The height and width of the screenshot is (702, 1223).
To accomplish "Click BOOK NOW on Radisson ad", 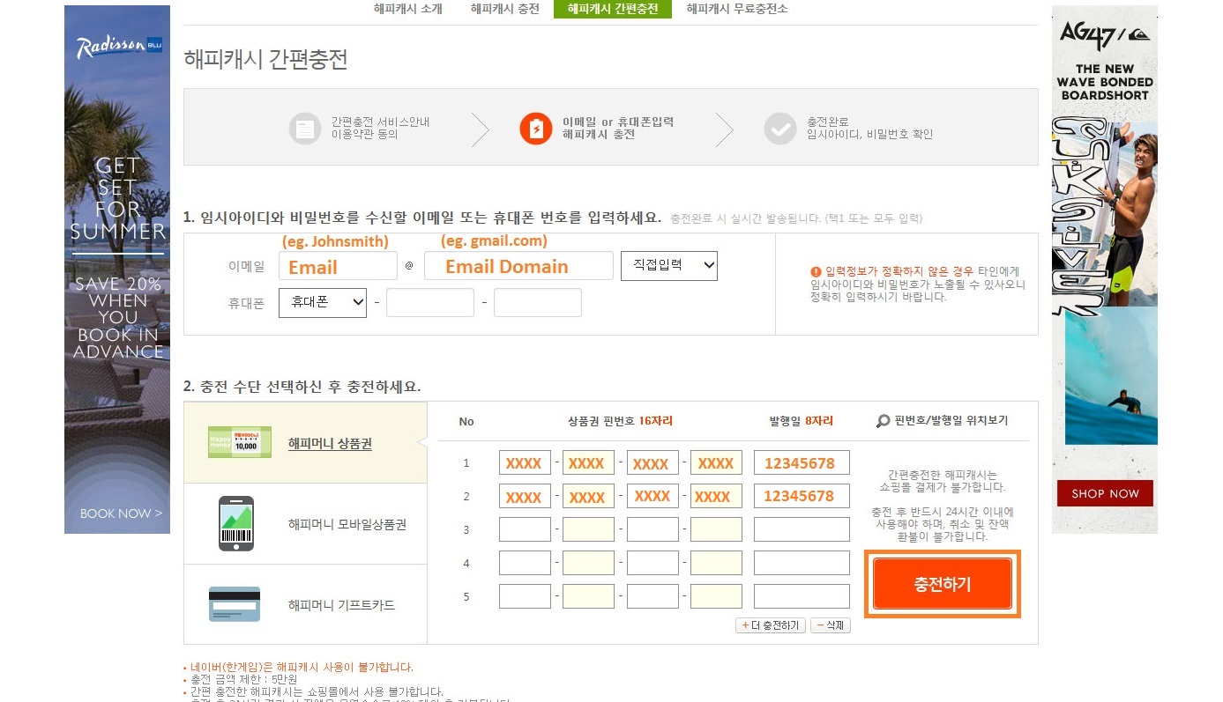I will 121,514.
